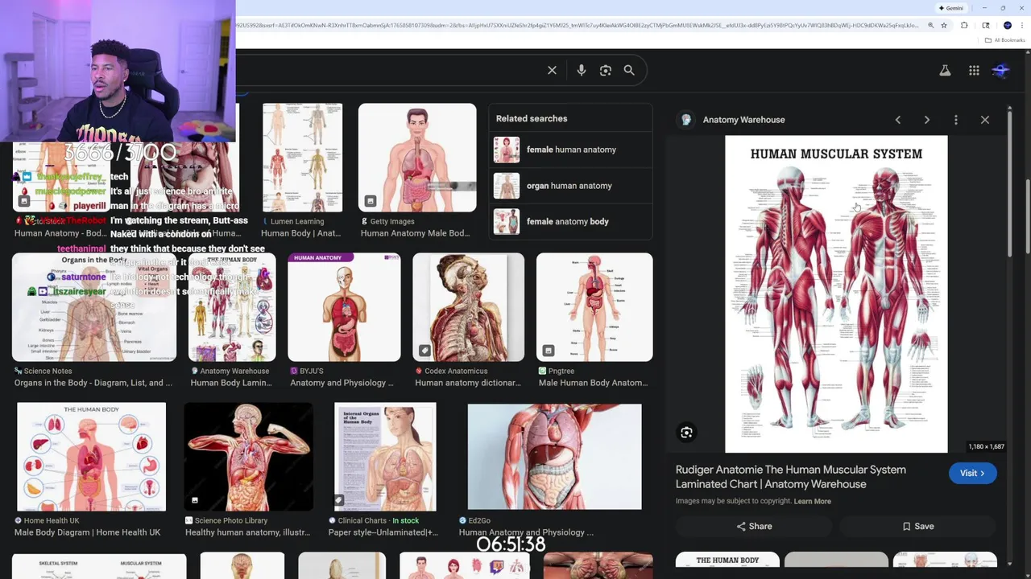This screenshot has height=579, width=1031.
Task: Open the BYJU'S human anatomy thumbnail
Action: [344, 307]
